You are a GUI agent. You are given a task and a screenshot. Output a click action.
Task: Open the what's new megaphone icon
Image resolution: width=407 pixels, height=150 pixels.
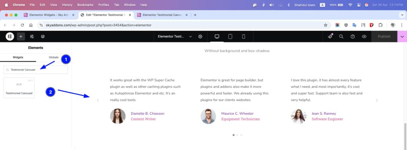point(330,36)
